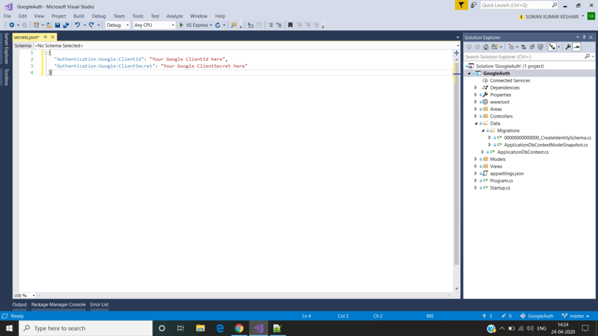Expand the Dependencies node
598x336 pixels.
tap(475, 87)
